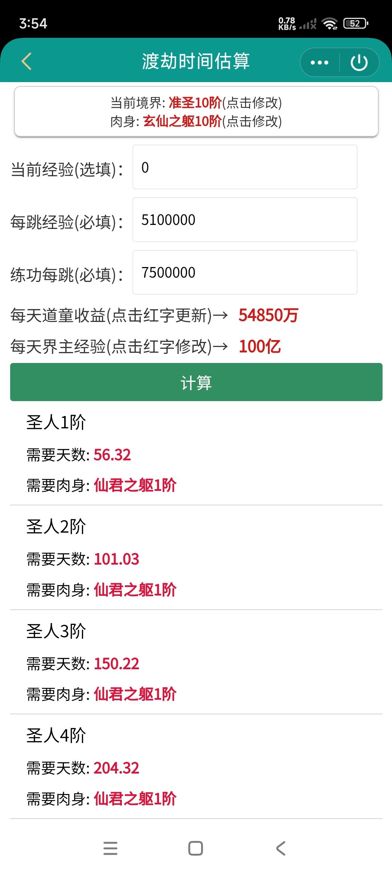This screenshot has width=392, height=872.
Task: Focus the 每跳经验 input field
Action: pos(245,220)
